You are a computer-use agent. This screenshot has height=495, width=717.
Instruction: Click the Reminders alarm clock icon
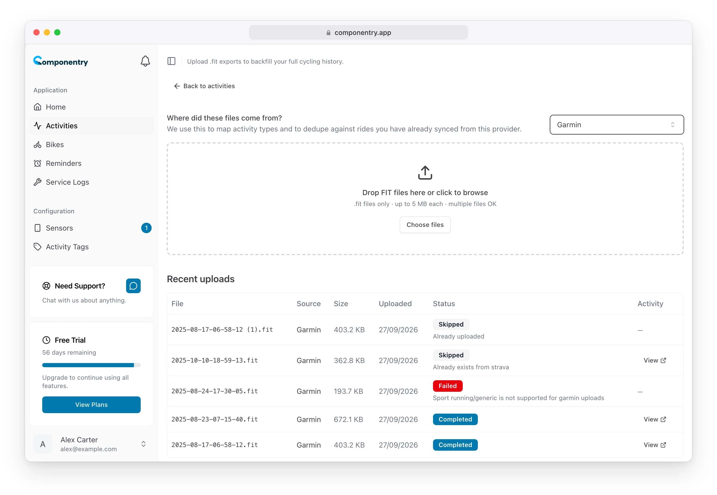pos(38,163)
